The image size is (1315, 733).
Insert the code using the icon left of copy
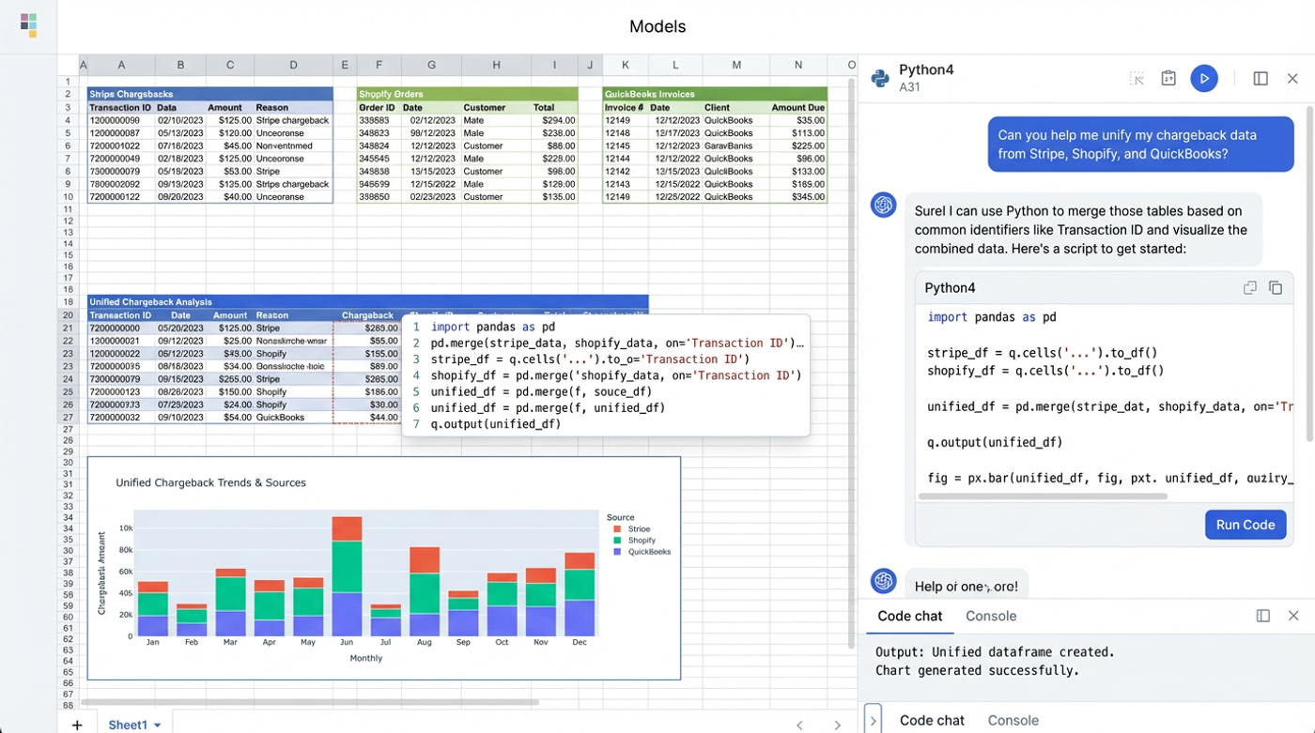pos(1249,288)
